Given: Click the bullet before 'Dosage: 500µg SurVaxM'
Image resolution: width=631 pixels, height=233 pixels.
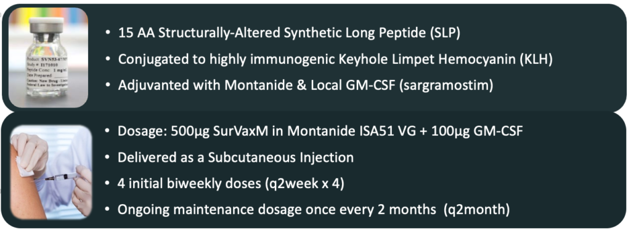Looking at the screenshot, I should pyautogui.click(x=108, y=131).
